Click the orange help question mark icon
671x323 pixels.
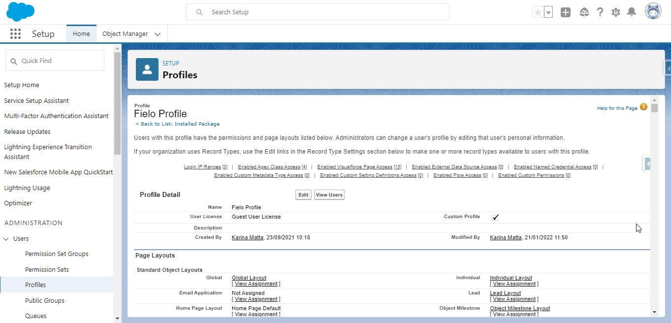(x=643, y=107)
